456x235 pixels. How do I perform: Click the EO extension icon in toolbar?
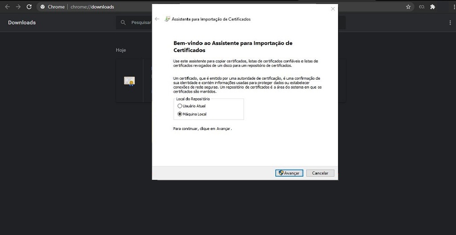[x=421, y=7]
